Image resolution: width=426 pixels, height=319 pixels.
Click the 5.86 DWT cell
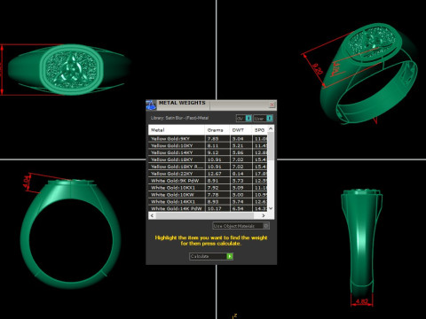click(241, 152)
